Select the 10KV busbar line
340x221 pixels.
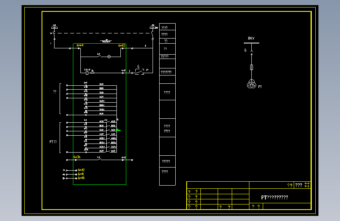click(251, 43)
